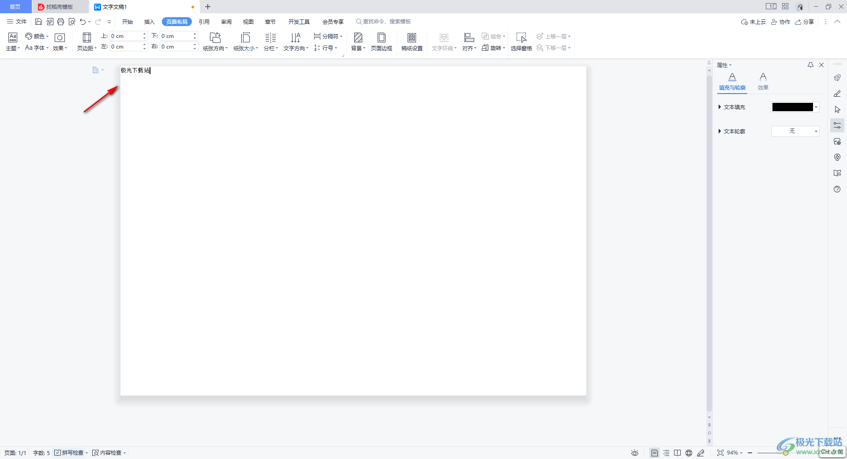Open the Rotate (旋转) dropdown
Image resolution: width=847 pixels, height=459 pixels.
[x=494, y=48]
